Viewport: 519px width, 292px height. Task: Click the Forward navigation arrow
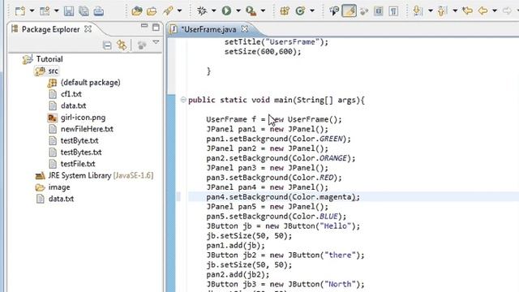[x=508, y=11]
